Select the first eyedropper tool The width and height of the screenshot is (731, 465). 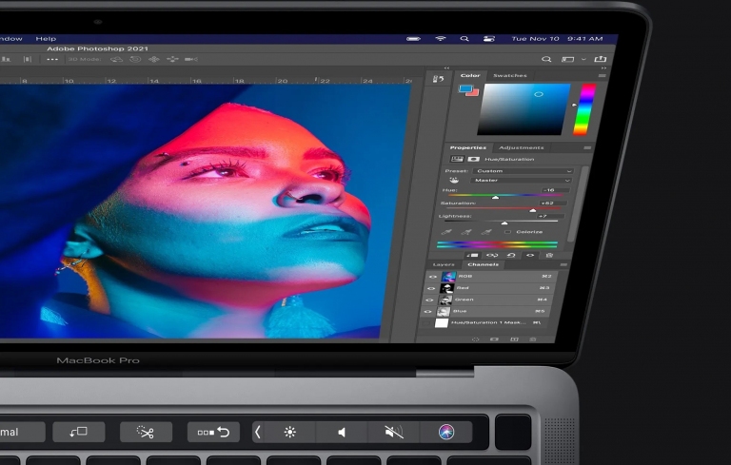click(x=446, y=232)
